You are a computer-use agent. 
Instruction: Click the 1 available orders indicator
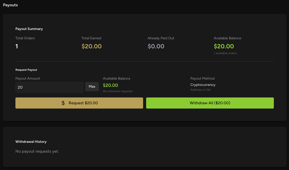click(x=225, y=53)
